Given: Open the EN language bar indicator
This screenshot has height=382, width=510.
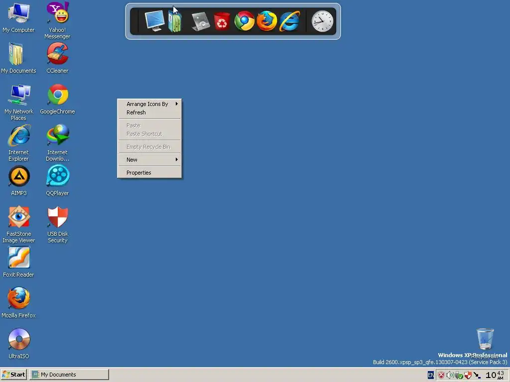Looking at the screenshot, I should (431, 375).
